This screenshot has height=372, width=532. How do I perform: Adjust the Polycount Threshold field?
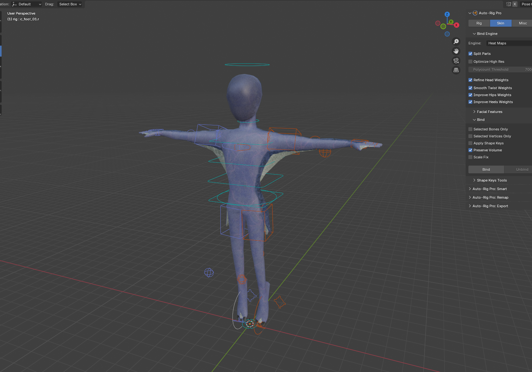tap(500, 70)
